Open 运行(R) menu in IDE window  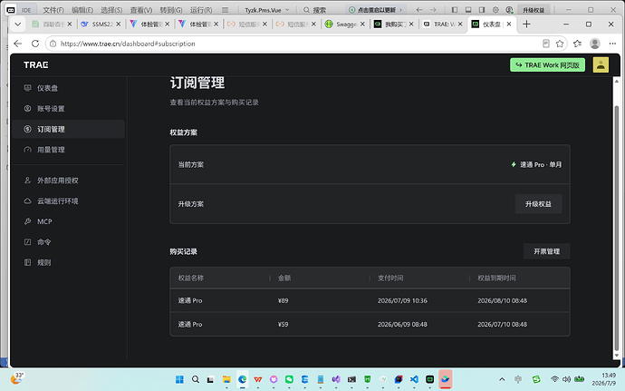pyautogui.click(x=201, y=10)
